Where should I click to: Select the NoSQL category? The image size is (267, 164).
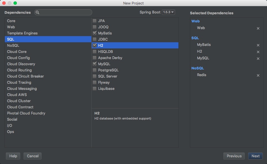point(13,45)
